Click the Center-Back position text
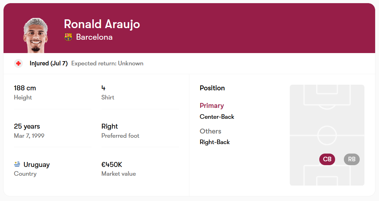Image resolution: width=379 pixels, height=201 pixels. [x=217, y=117]
